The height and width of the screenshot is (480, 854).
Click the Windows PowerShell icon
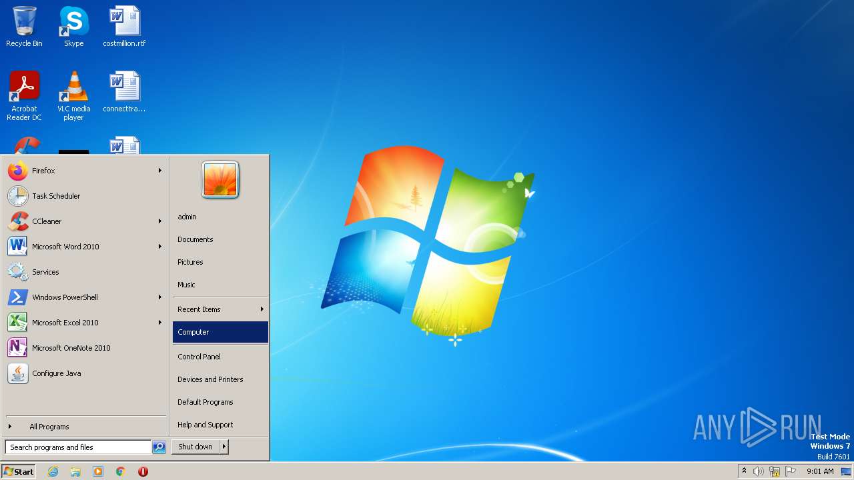click(18, 297)
